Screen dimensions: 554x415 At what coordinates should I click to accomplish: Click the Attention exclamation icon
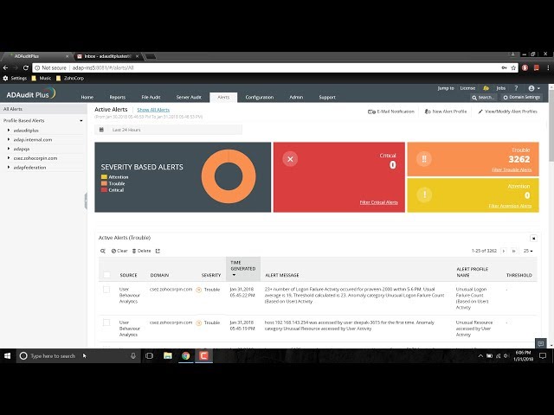(424, 195)
